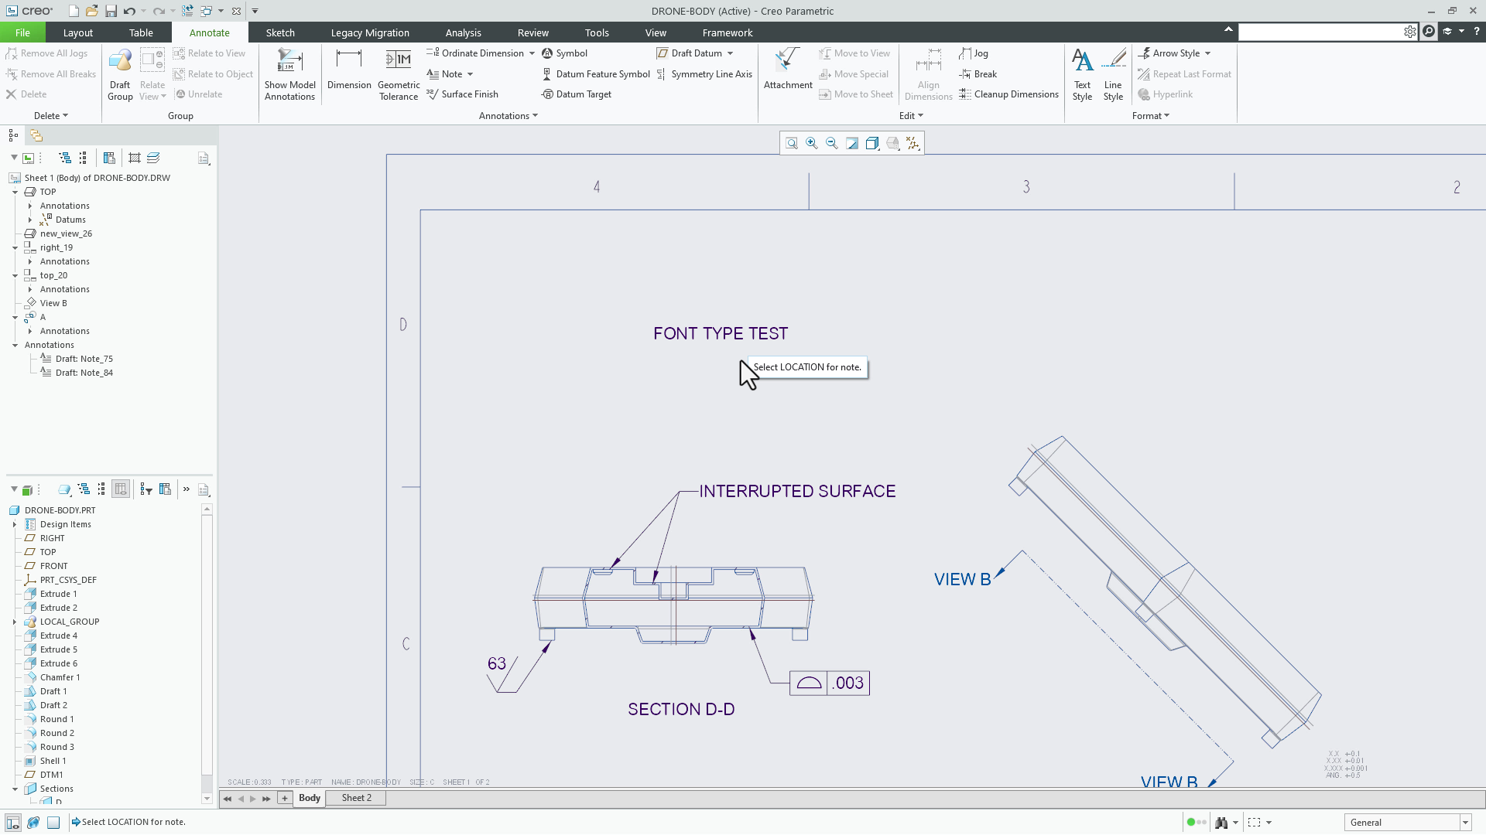
Task: Select Draft: Note_75 in drawing tree
Action: point(84,359)
